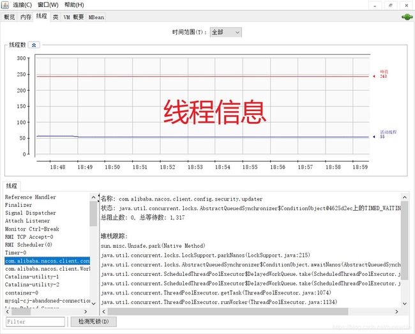Viewport: 415px width, 334px height.
Task: Select com.alibaba.nacos.client.Worl thread
Action: pyautogui.click(x=47, y=269)
